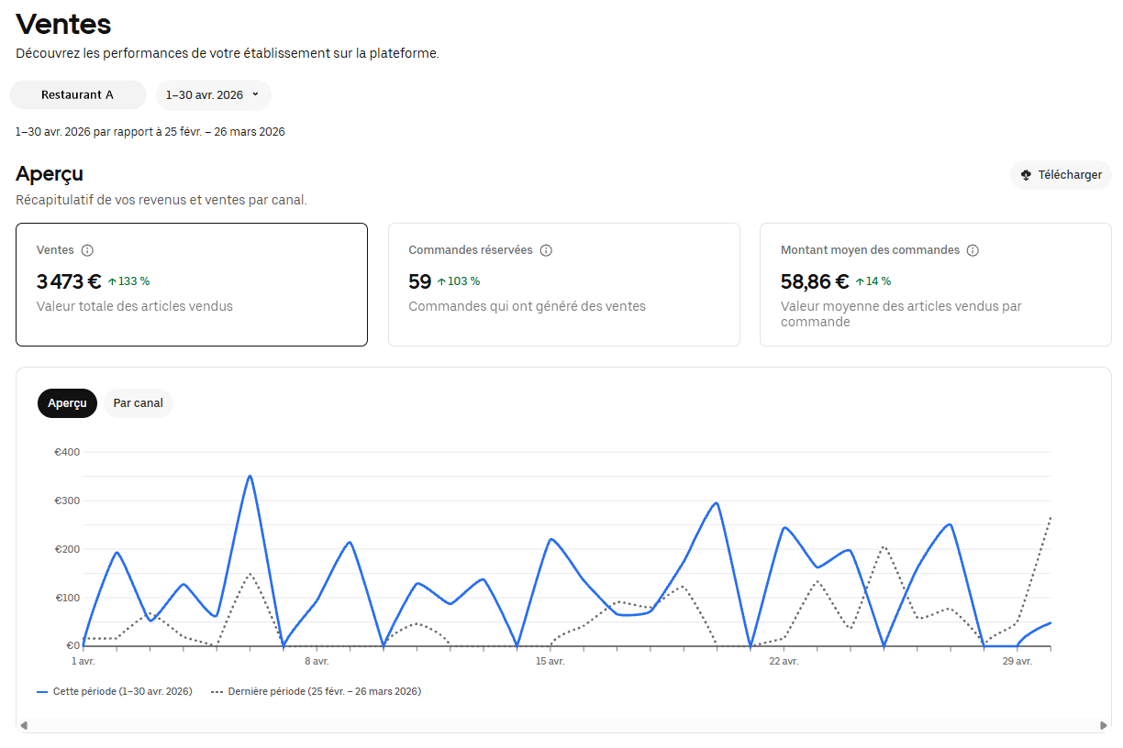Click the Télécharger button
Image resolution: width=1123 pixels, height=748 pixels.
coord(1061,175)
